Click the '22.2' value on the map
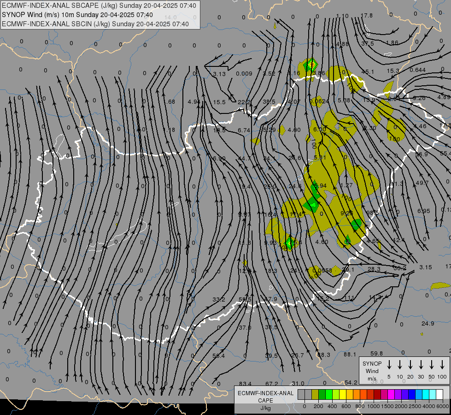This screenshot has width=451, height=415. 244,102
